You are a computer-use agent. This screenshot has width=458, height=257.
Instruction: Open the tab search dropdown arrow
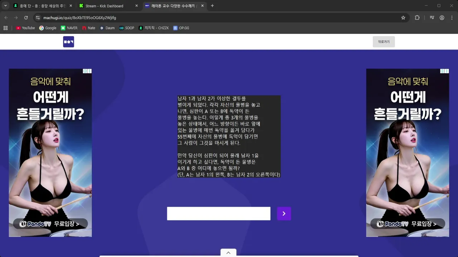pyautogui.click(x=5, y=6)
